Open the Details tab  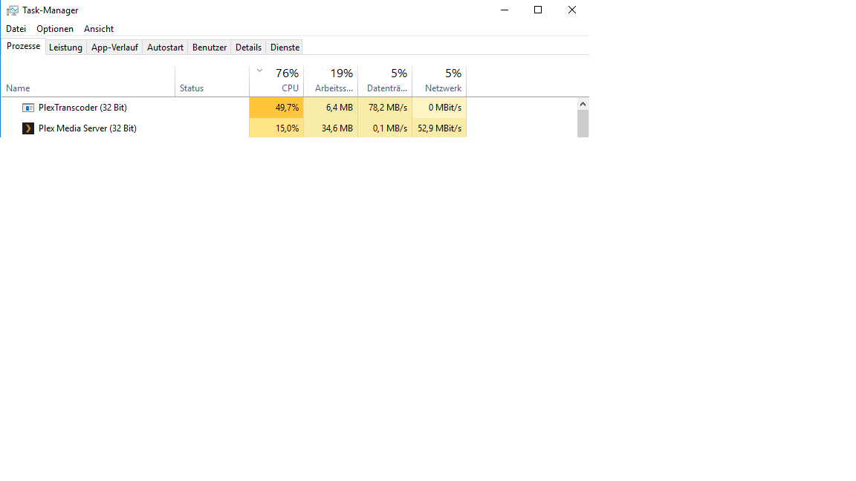(x=248, y=48)
